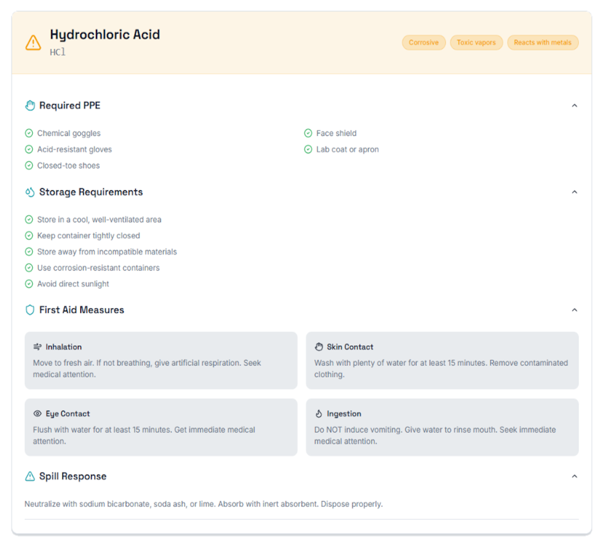Click the eye icon in the Eye Contact card

37,414
